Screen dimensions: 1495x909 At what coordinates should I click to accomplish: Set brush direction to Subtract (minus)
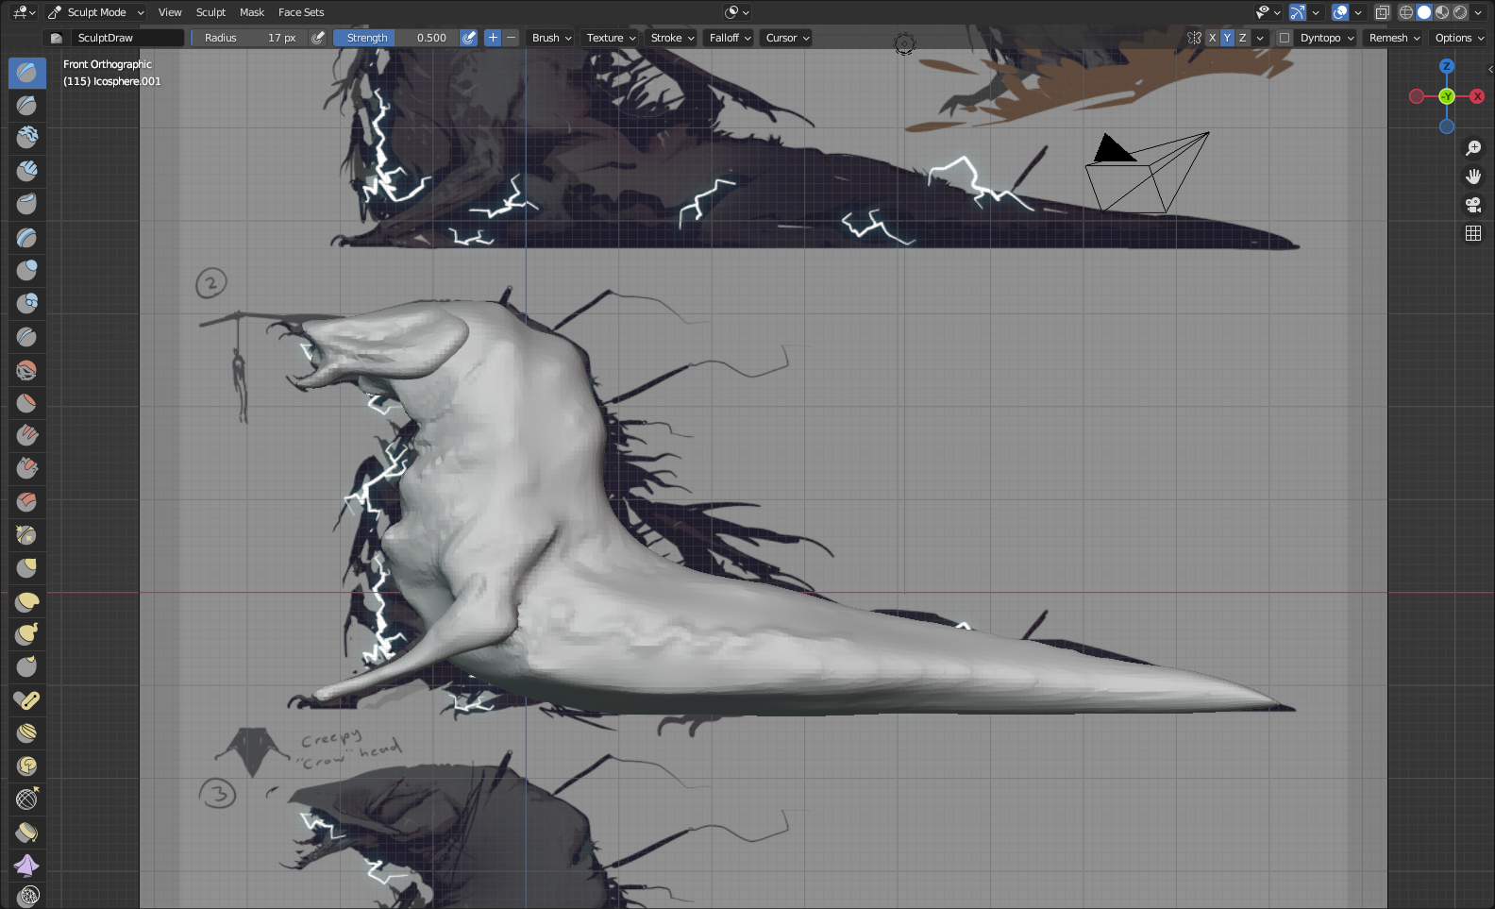coord(511,38)
